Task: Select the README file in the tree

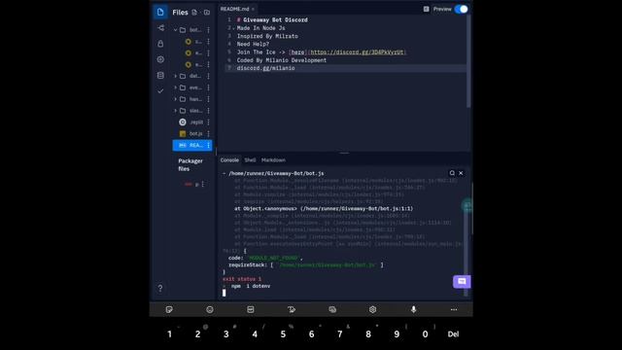Action: 192,145
